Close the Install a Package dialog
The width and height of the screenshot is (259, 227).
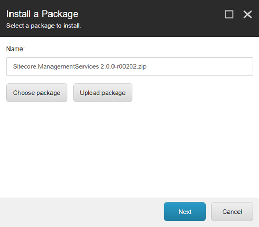click(x=247, y=14)
